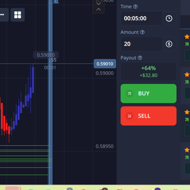Click the 0.59010 current price label
Image resolution: width=190 pixels, height=190 pixels.
[x=105, y=64]
